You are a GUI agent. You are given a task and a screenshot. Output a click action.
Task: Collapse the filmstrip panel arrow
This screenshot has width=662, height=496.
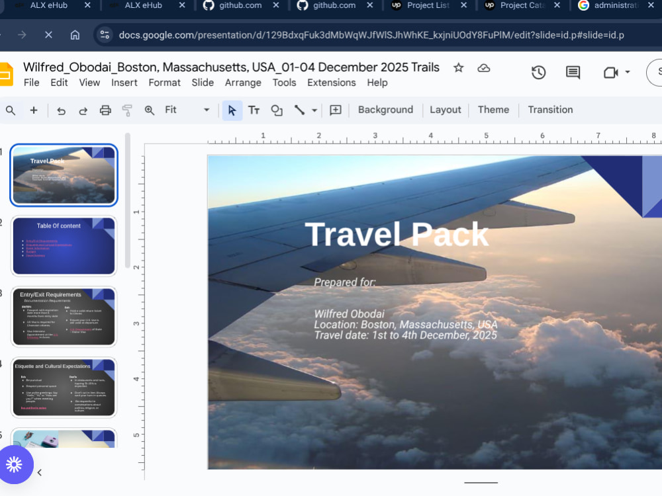click(39, 473)
